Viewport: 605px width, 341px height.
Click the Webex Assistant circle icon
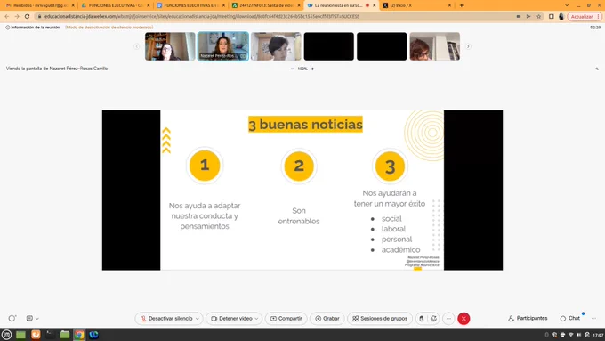click(x=12, y=318)
